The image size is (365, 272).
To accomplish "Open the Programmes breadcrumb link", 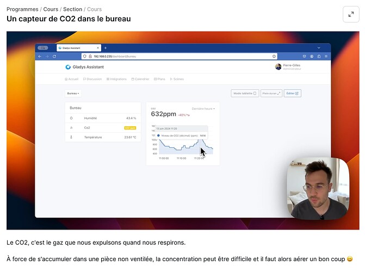I will tap(22, 9).
